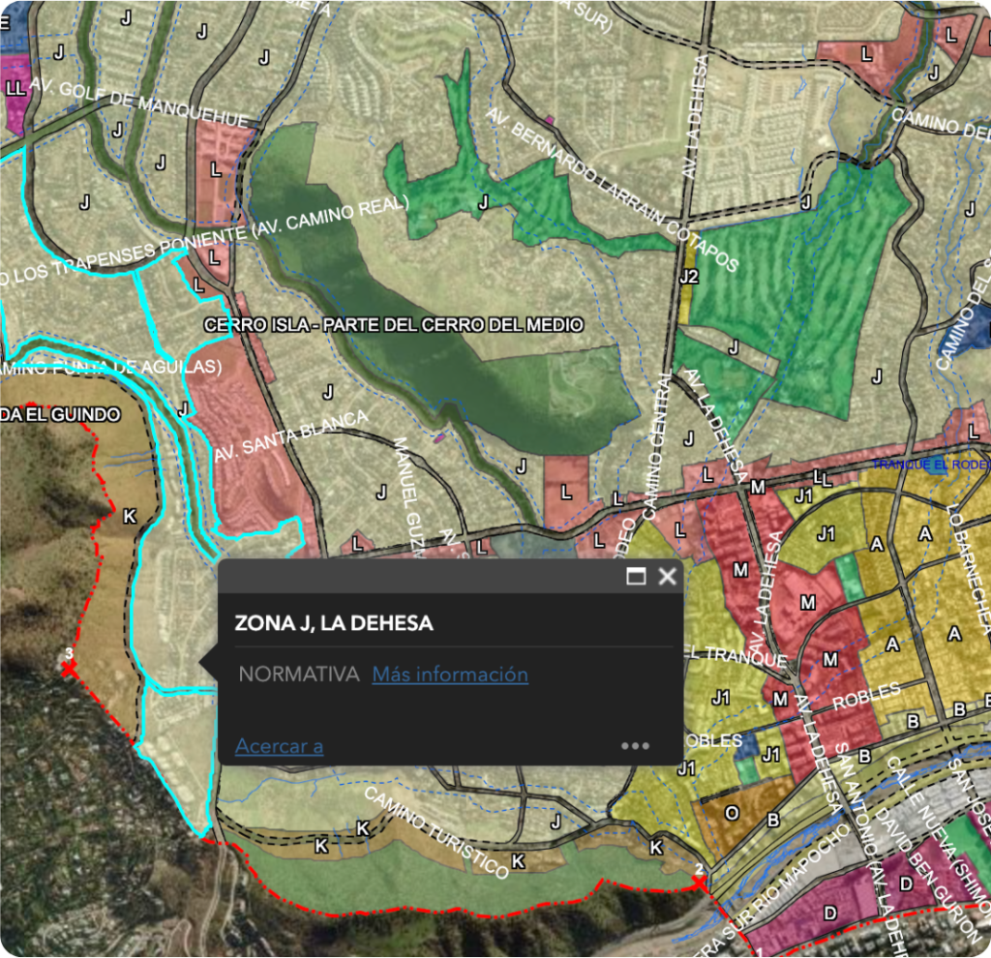The image size is (991, 958).
Task: Select the ZONA J, LA DEHESA popup title
Action: (334, 623)
